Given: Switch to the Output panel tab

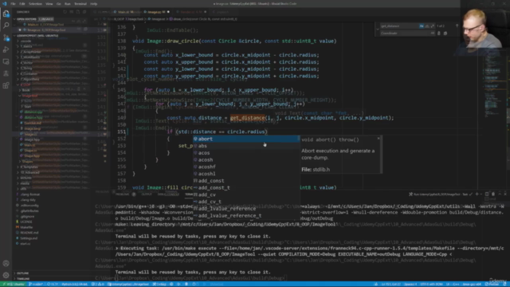Looking at the screenshot, I should [147, 195].
